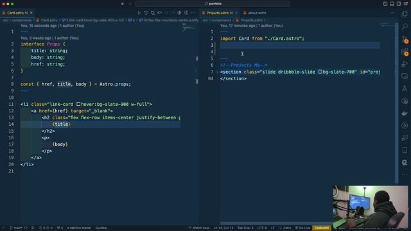Close the Card.astro tab
Screen dimensions: 411x231
click(31, 13)
